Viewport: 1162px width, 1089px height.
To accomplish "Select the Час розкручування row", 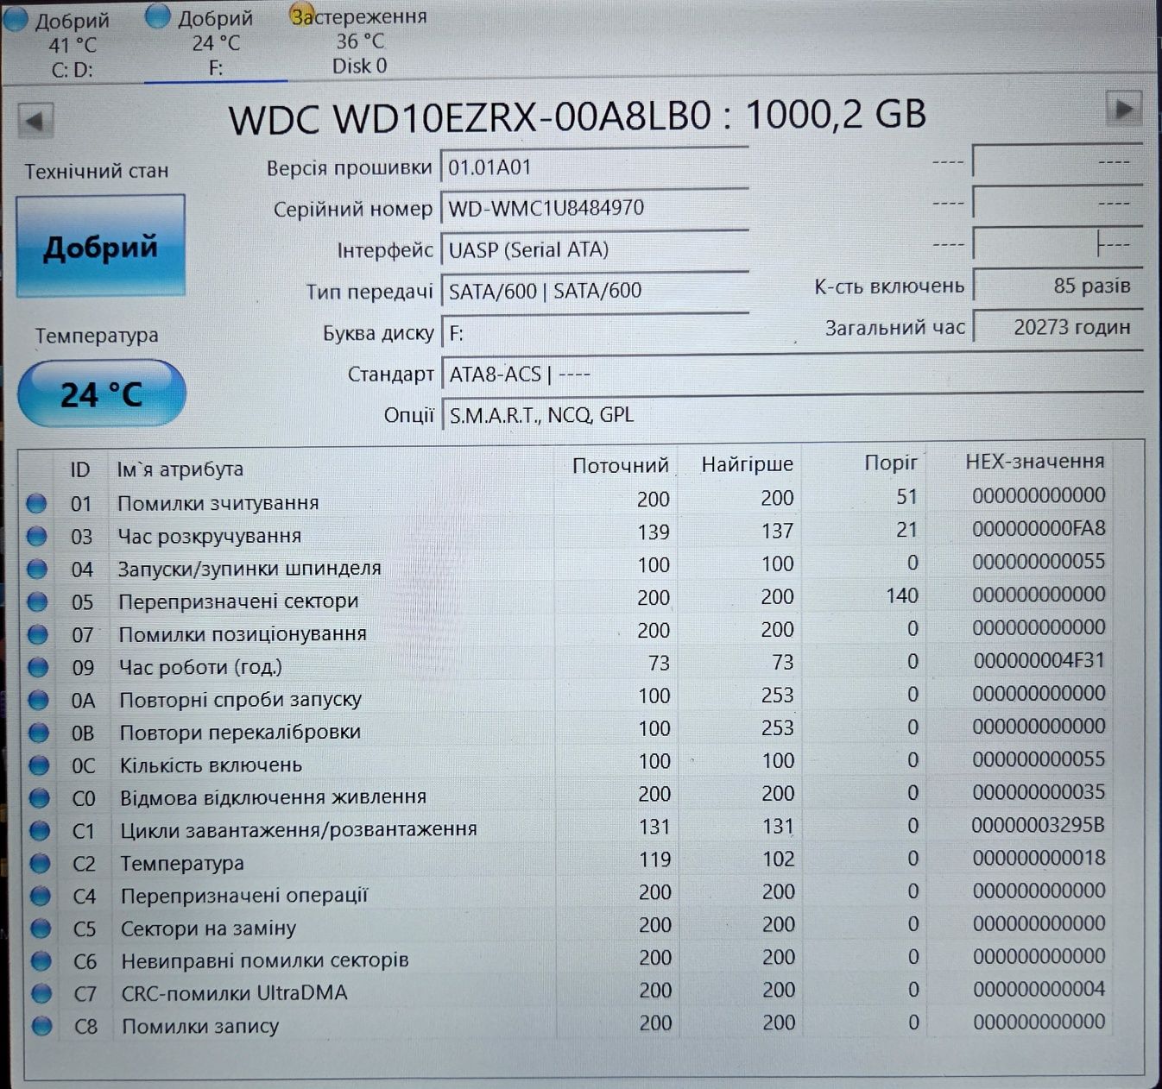I will click(x=565, y=532).
